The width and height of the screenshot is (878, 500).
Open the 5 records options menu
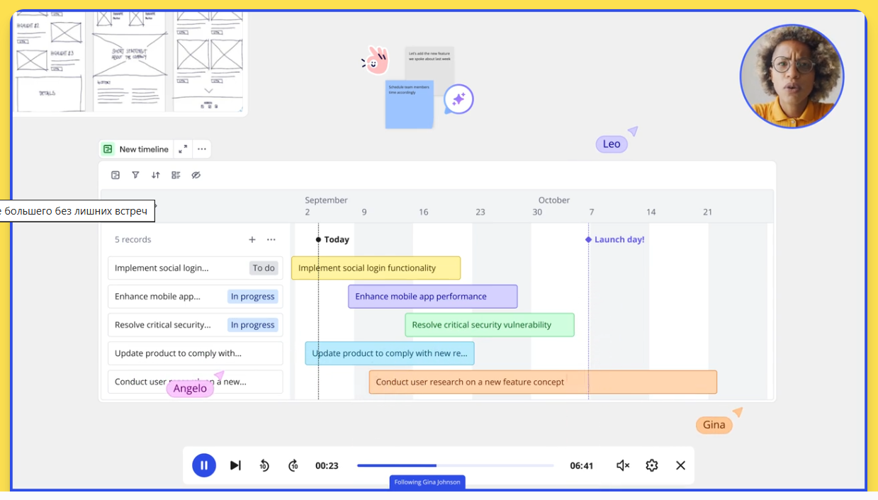[x=271, y=239]
